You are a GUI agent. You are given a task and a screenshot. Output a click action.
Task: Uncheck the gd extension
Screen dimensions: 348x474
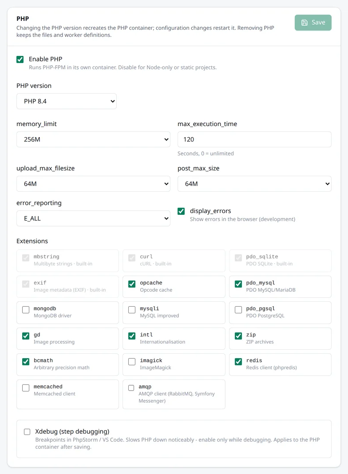(x=26, y=336)
